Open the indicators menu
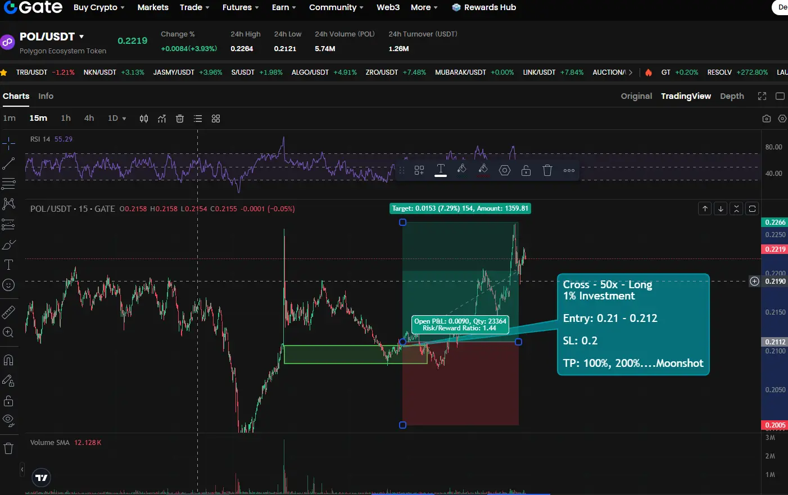 (162, 119)
